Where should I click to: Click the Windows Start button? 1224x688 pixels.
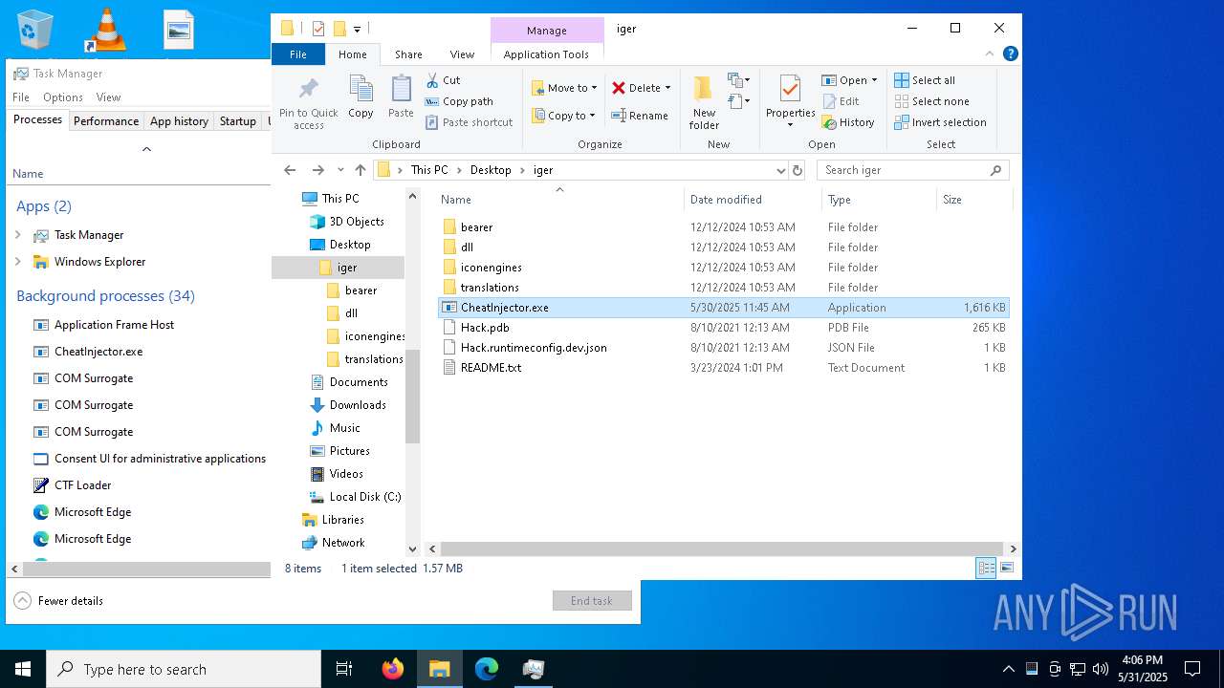pyautogui.click(x=23, y=669)
